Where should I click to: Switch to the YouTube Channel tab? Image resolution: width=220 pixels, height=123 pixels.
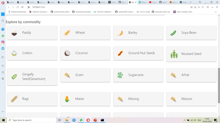point(153,2)
